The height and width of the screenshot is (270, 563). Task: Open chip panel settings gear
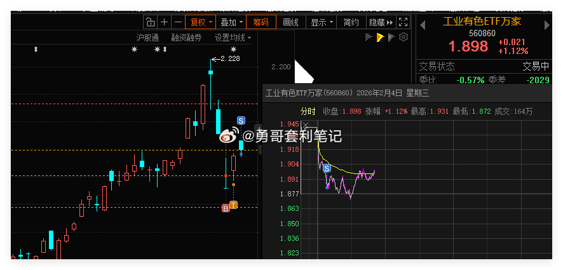point(404,37)
